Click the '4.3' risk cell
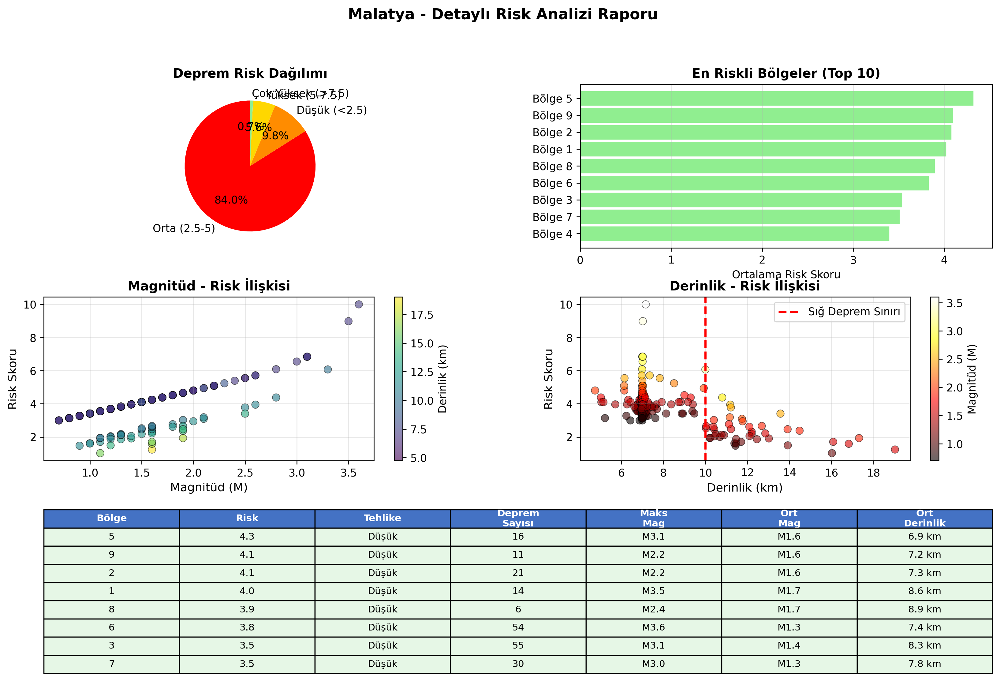Screen dimensions: 1000x681 [x=247, y=537]
